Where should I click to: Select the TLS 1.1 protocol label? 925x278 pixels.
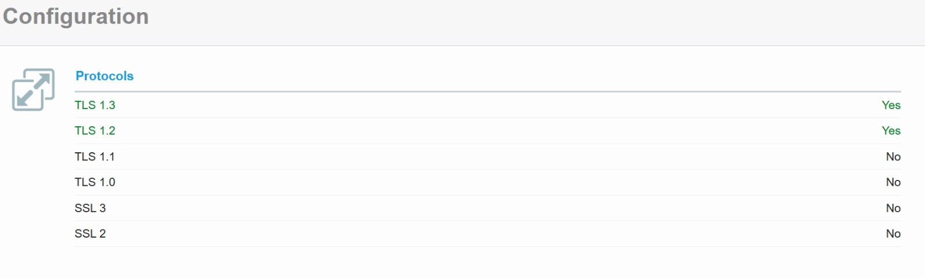coord(95,156)
